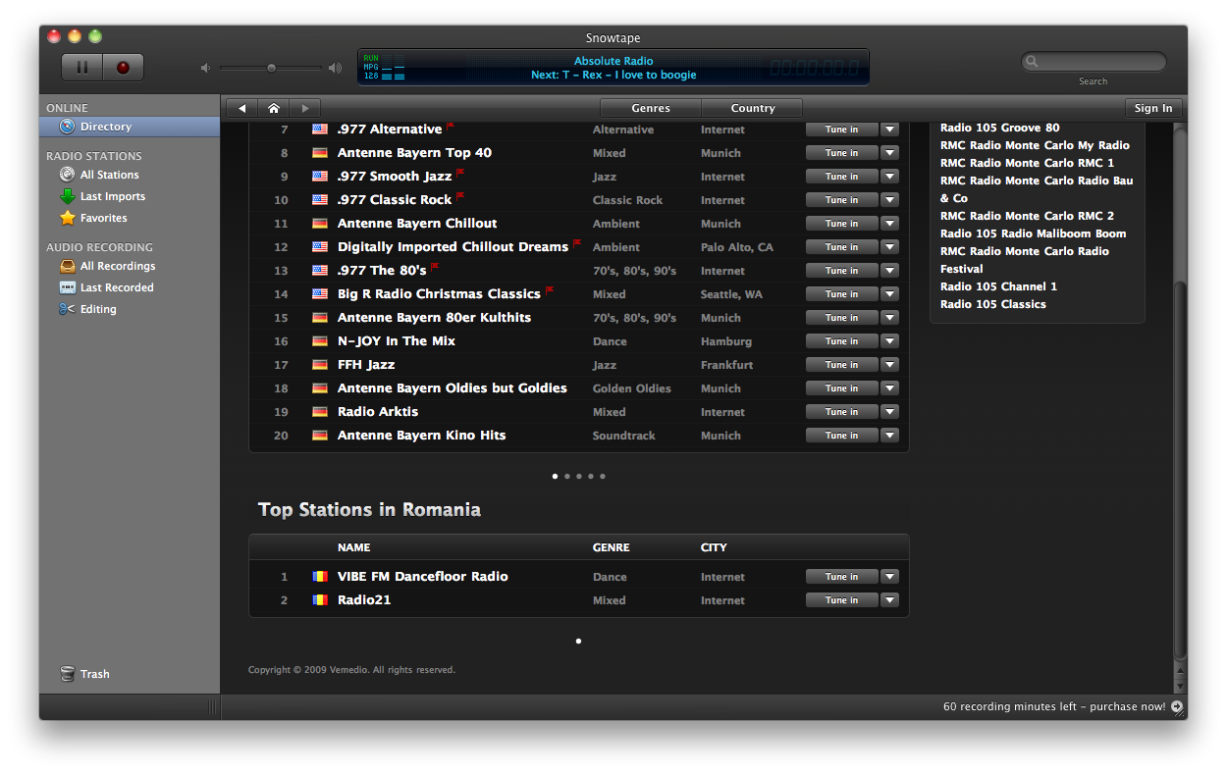Open dropdown arrow for Digitally Imported Chillout Dreams
Screen dimensions: 1227x774
[889, 247]
